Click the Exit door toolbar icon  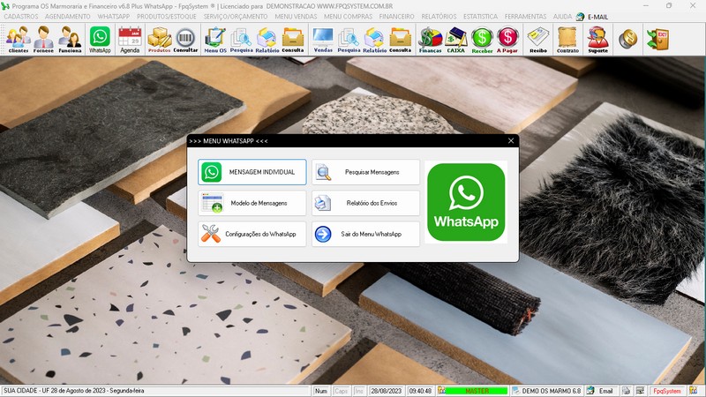point(657,40)
